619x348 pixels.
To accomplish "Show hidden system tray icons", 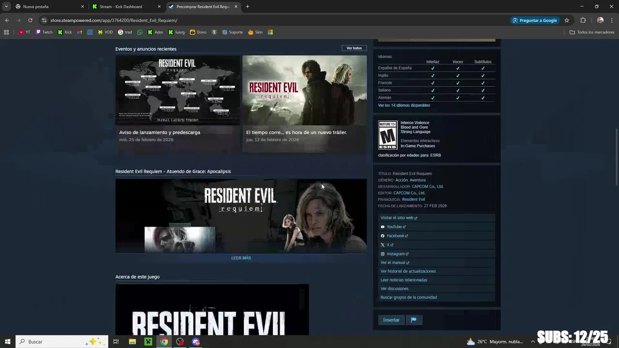I will (532, 342).
